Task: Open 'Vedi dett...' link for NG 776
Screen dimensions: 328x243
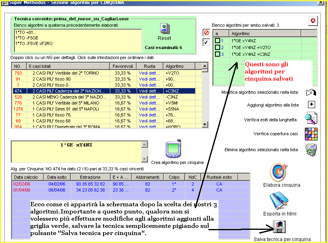Action: (x=149, y=103)
